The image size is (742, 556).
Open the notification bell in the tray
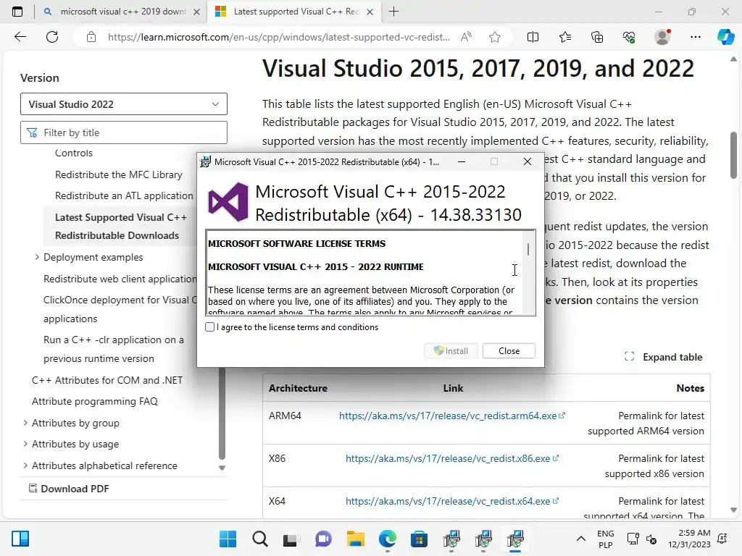[x=722, y=539]
